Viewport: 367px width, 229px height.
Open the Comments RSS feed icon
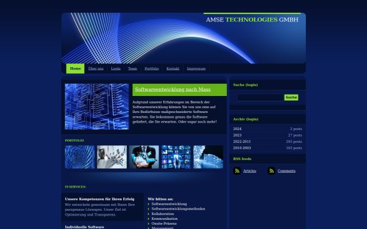click(x=271, y=171)
